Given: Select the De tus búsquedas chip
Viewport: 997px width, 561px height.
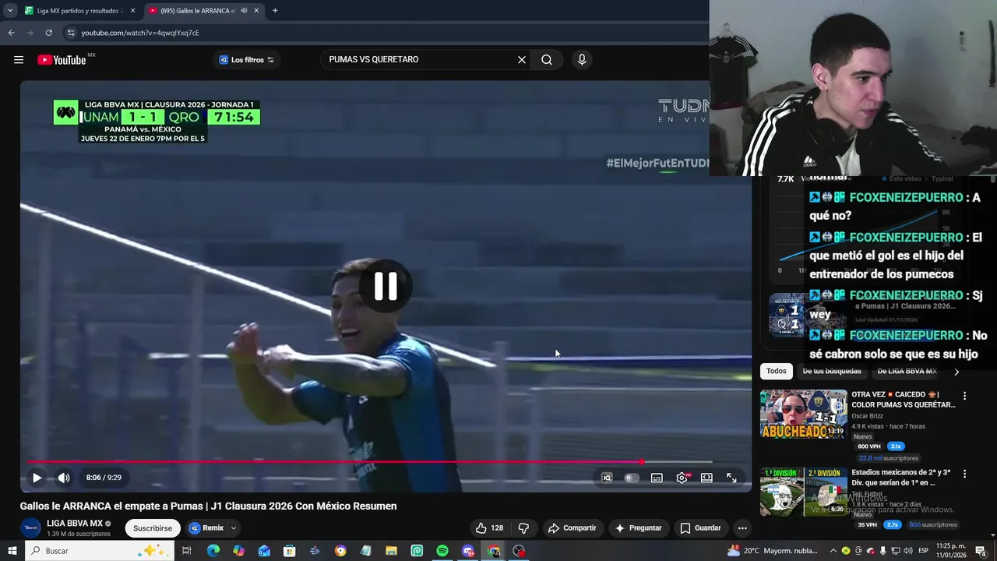Looking at the screenshot, I should coord(832,371).
